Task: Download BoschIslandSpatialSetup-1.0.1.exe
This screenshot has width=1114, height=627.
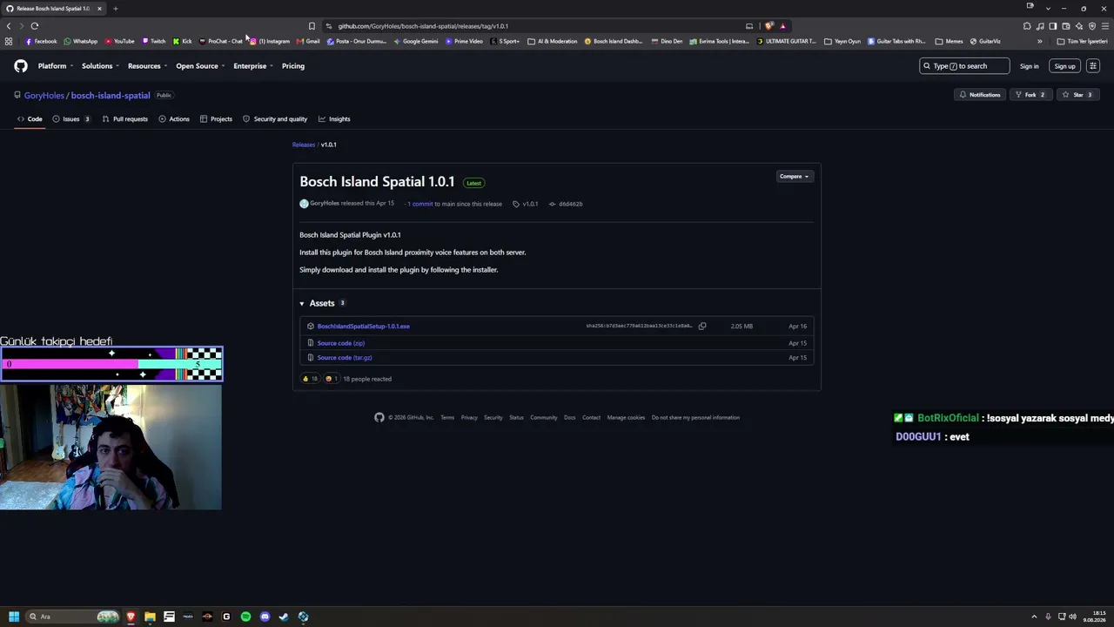Action: tap(364, 327)
